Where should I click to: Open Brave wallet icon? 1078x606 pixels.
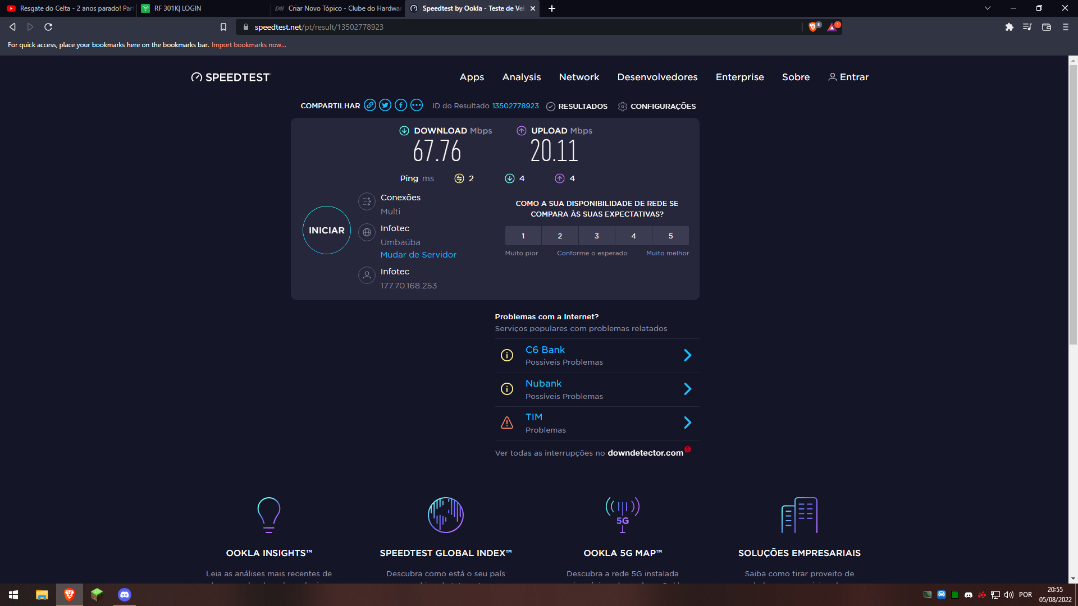1047,27
